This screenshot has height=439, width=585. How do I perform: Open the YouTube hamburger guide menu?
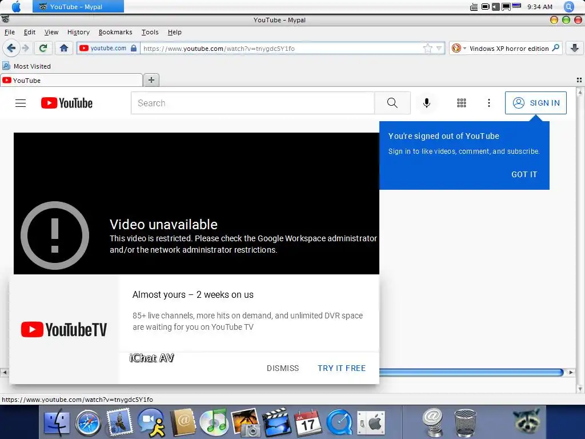pos(21,103)
